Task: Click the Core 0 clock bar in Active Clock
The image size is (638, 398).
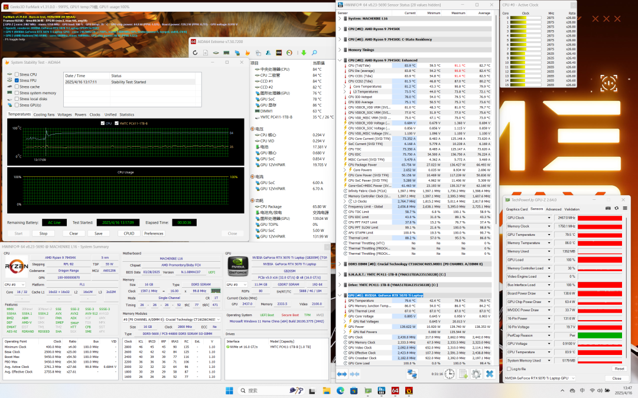Action: (525, 18)
